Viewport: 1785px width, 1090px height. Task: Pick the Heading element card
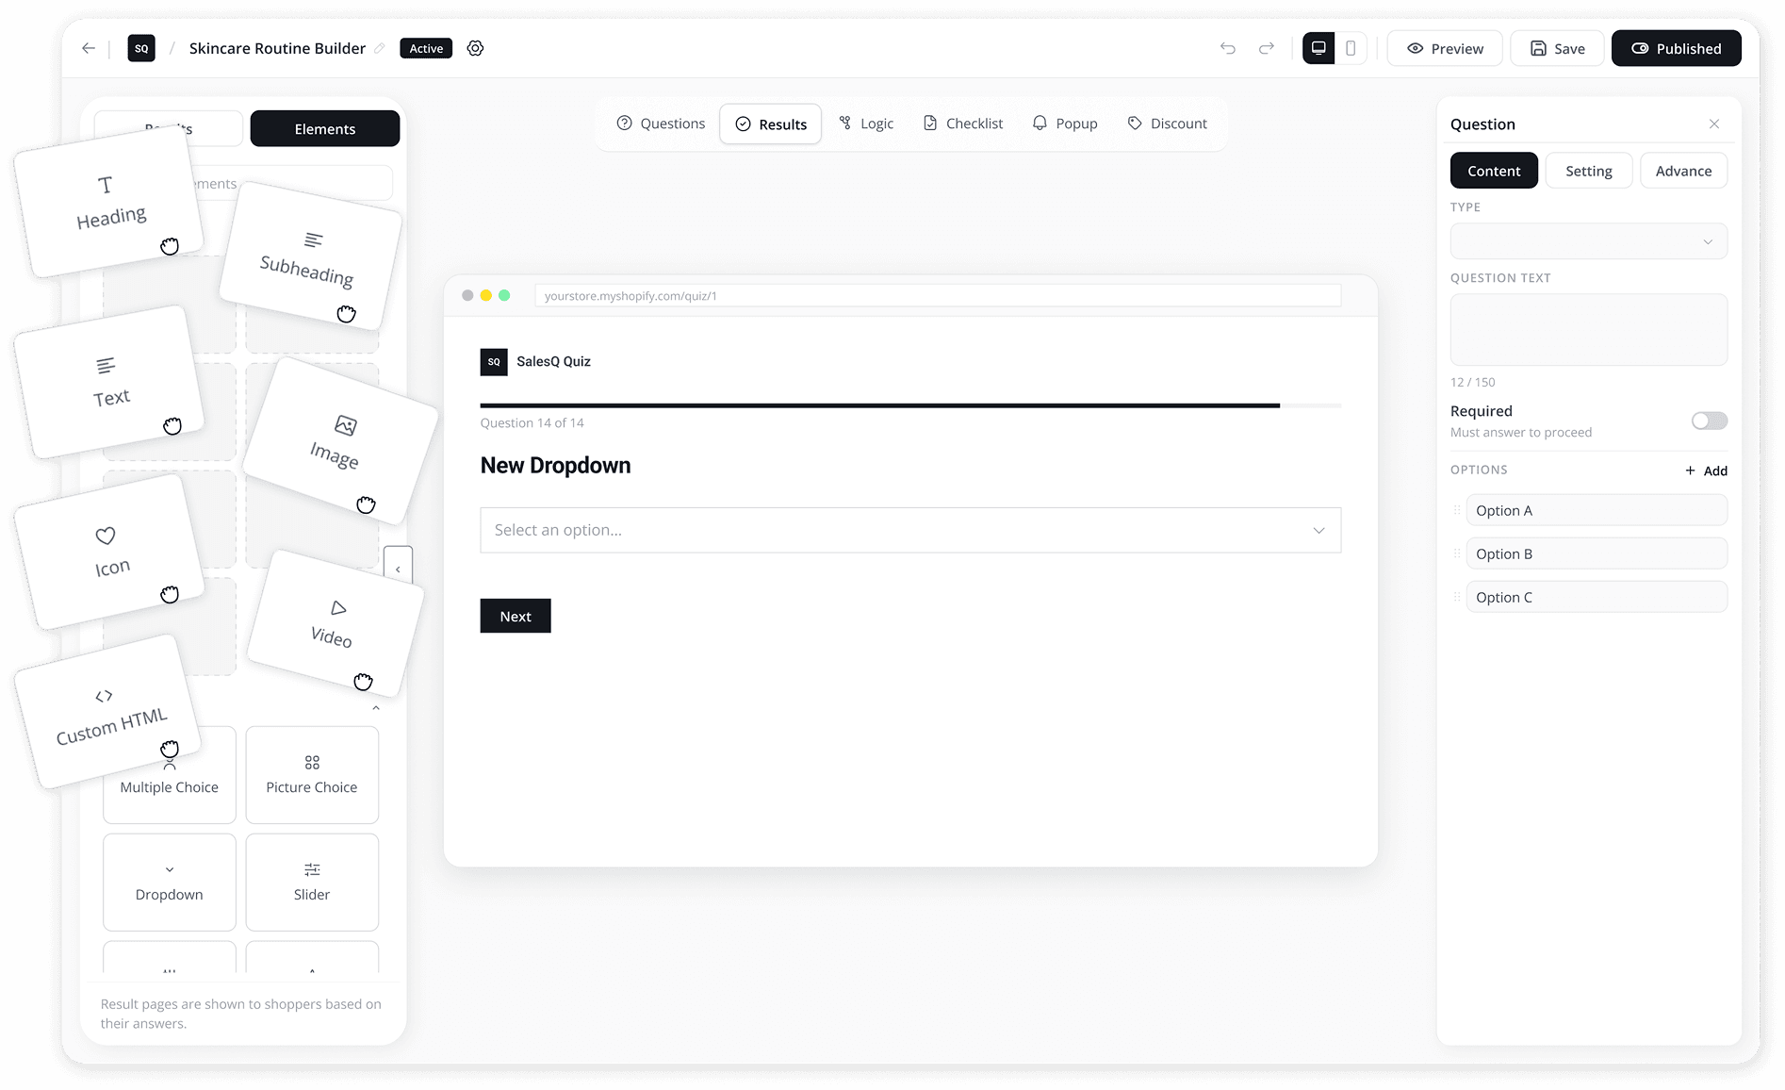(x=109, y=202)
